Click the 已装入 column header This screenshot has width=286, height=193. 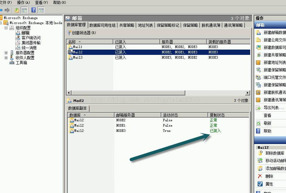[x=136, y=41]
